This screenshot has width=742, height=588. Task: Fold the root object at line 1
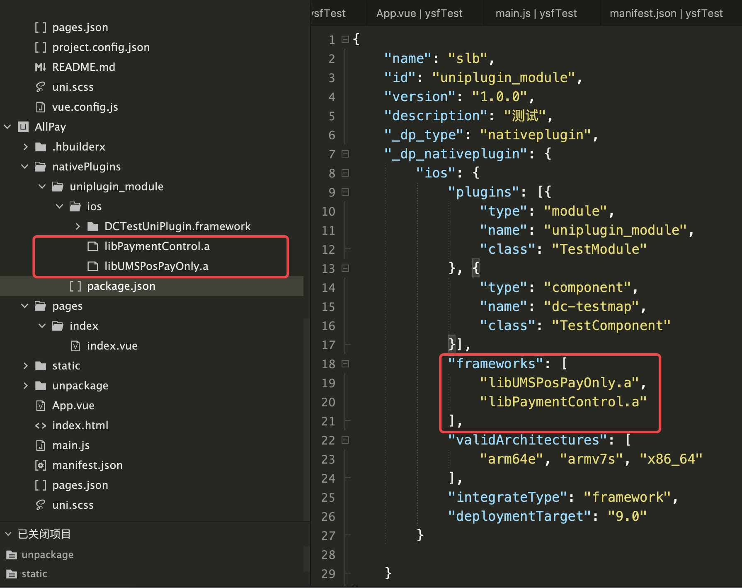345,39
